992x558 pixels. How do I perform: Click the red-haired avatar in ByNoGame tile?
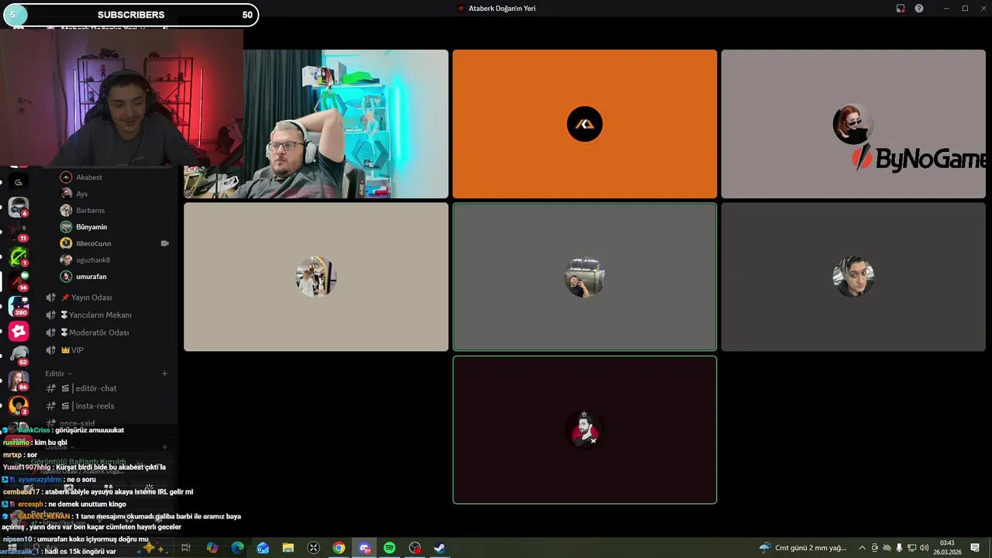coord(853,124)
